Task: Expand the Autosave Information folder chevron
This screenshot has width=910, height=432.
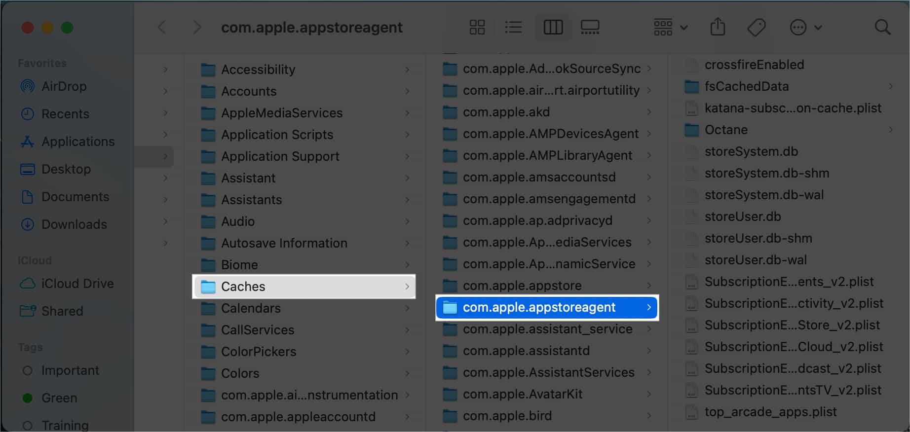Action: [407, 243]
